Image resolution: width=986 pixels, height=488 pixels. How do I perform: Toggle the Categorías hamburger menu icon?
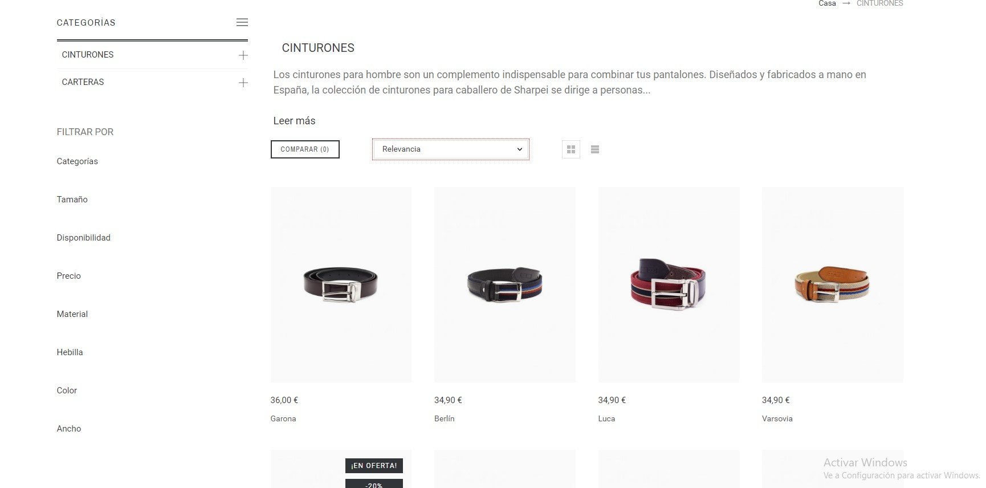[x=242, y=22]
